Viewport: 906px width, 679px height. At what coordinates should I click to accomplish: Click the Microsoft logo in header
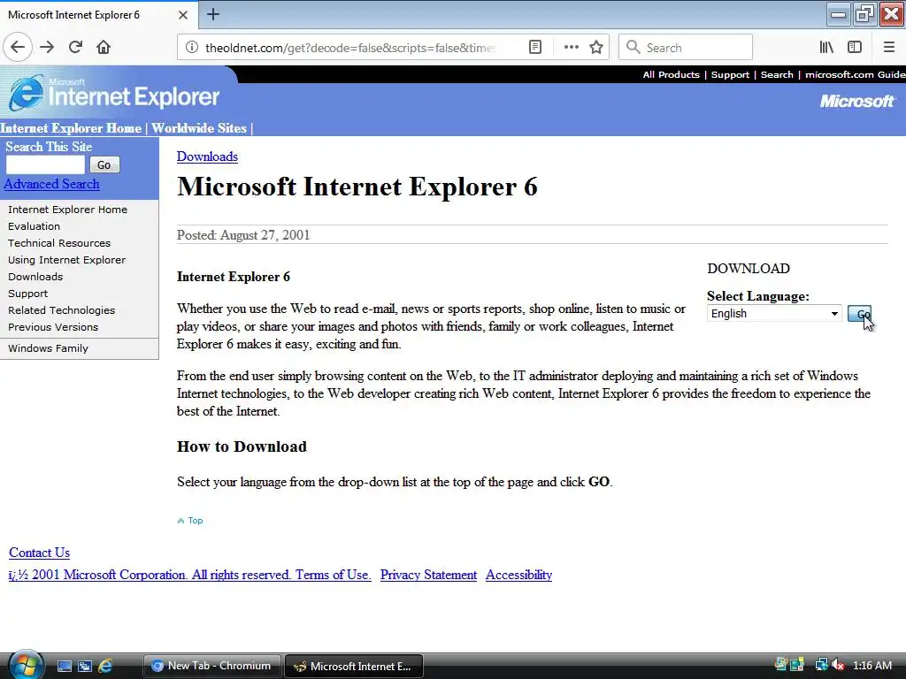click(x=857, y=101)
